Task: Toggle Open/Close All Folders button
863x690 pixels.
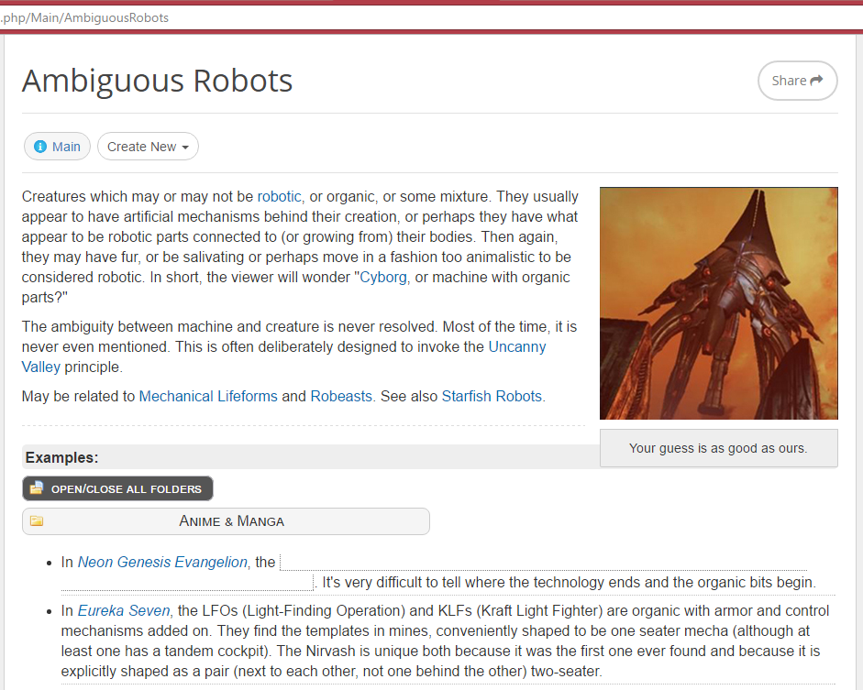Action: point(117,488)
